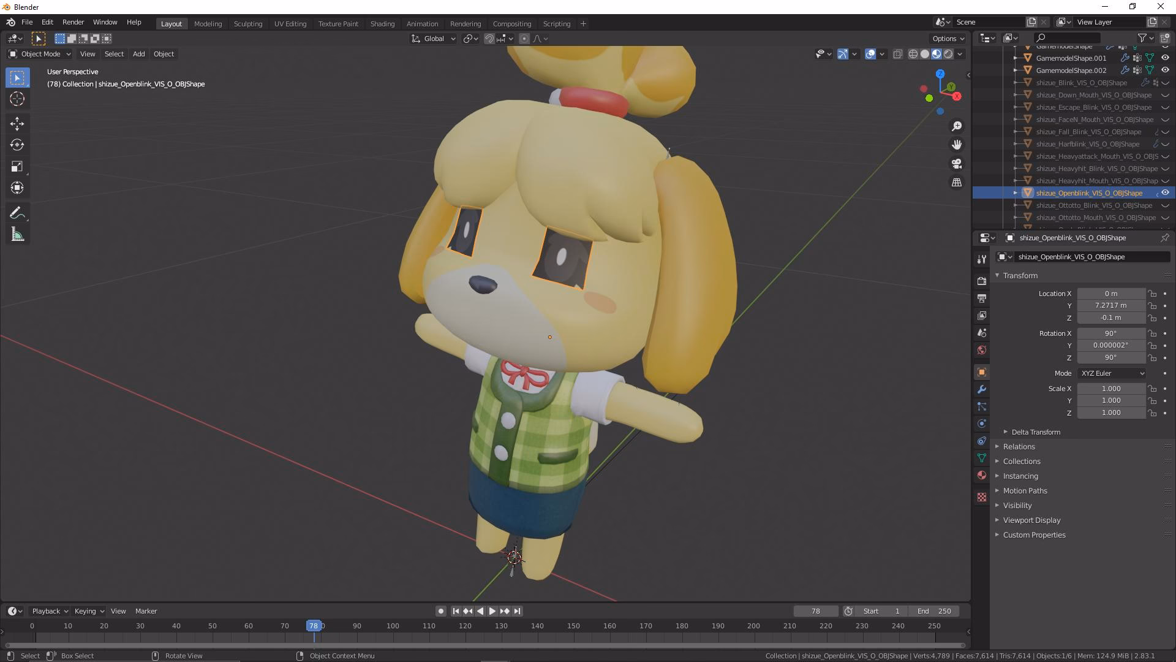Activate the Scale tool
Image resolution: width=1176 pixels, height=662 pixels.
(x=17, y=167)
